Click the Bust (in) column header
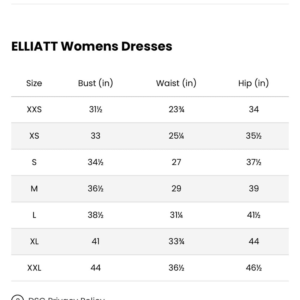Viewport: 300px width, 300px height. coord(95,83)
